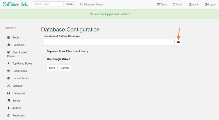The image size is (219, 120).
Task: Click the Search Library input box
Action: tap(48, 4)
